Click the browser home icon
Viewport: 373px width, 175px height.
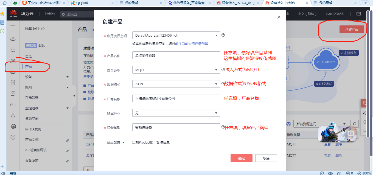click(x=4, y=3)
